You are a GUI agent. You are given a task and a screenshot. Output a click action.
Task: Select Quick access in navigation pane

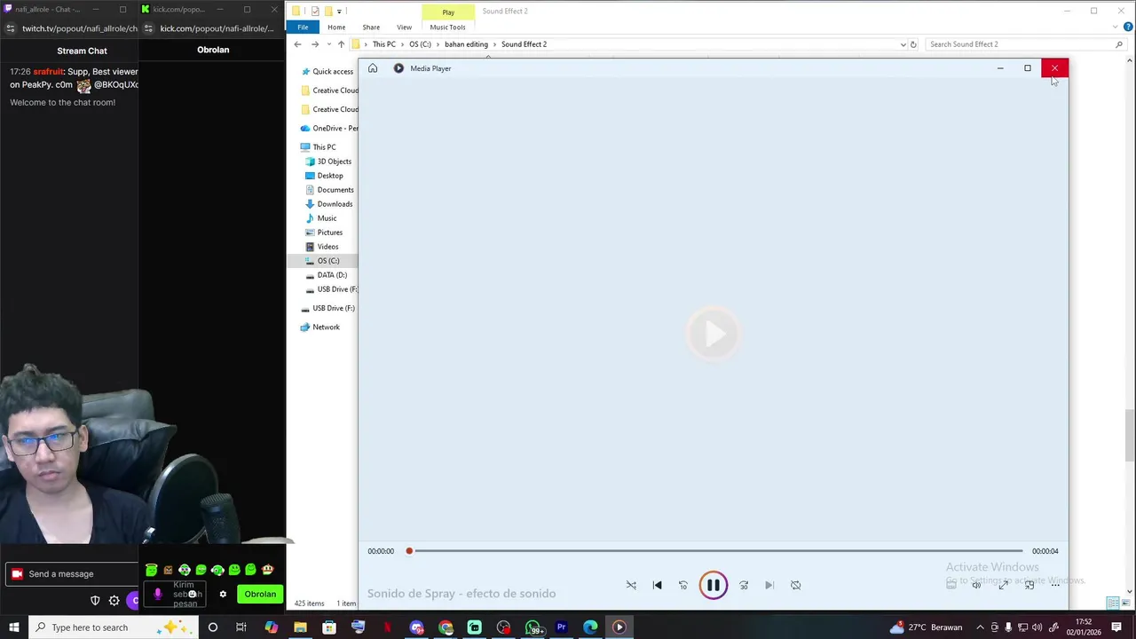[x=327, y=72]
